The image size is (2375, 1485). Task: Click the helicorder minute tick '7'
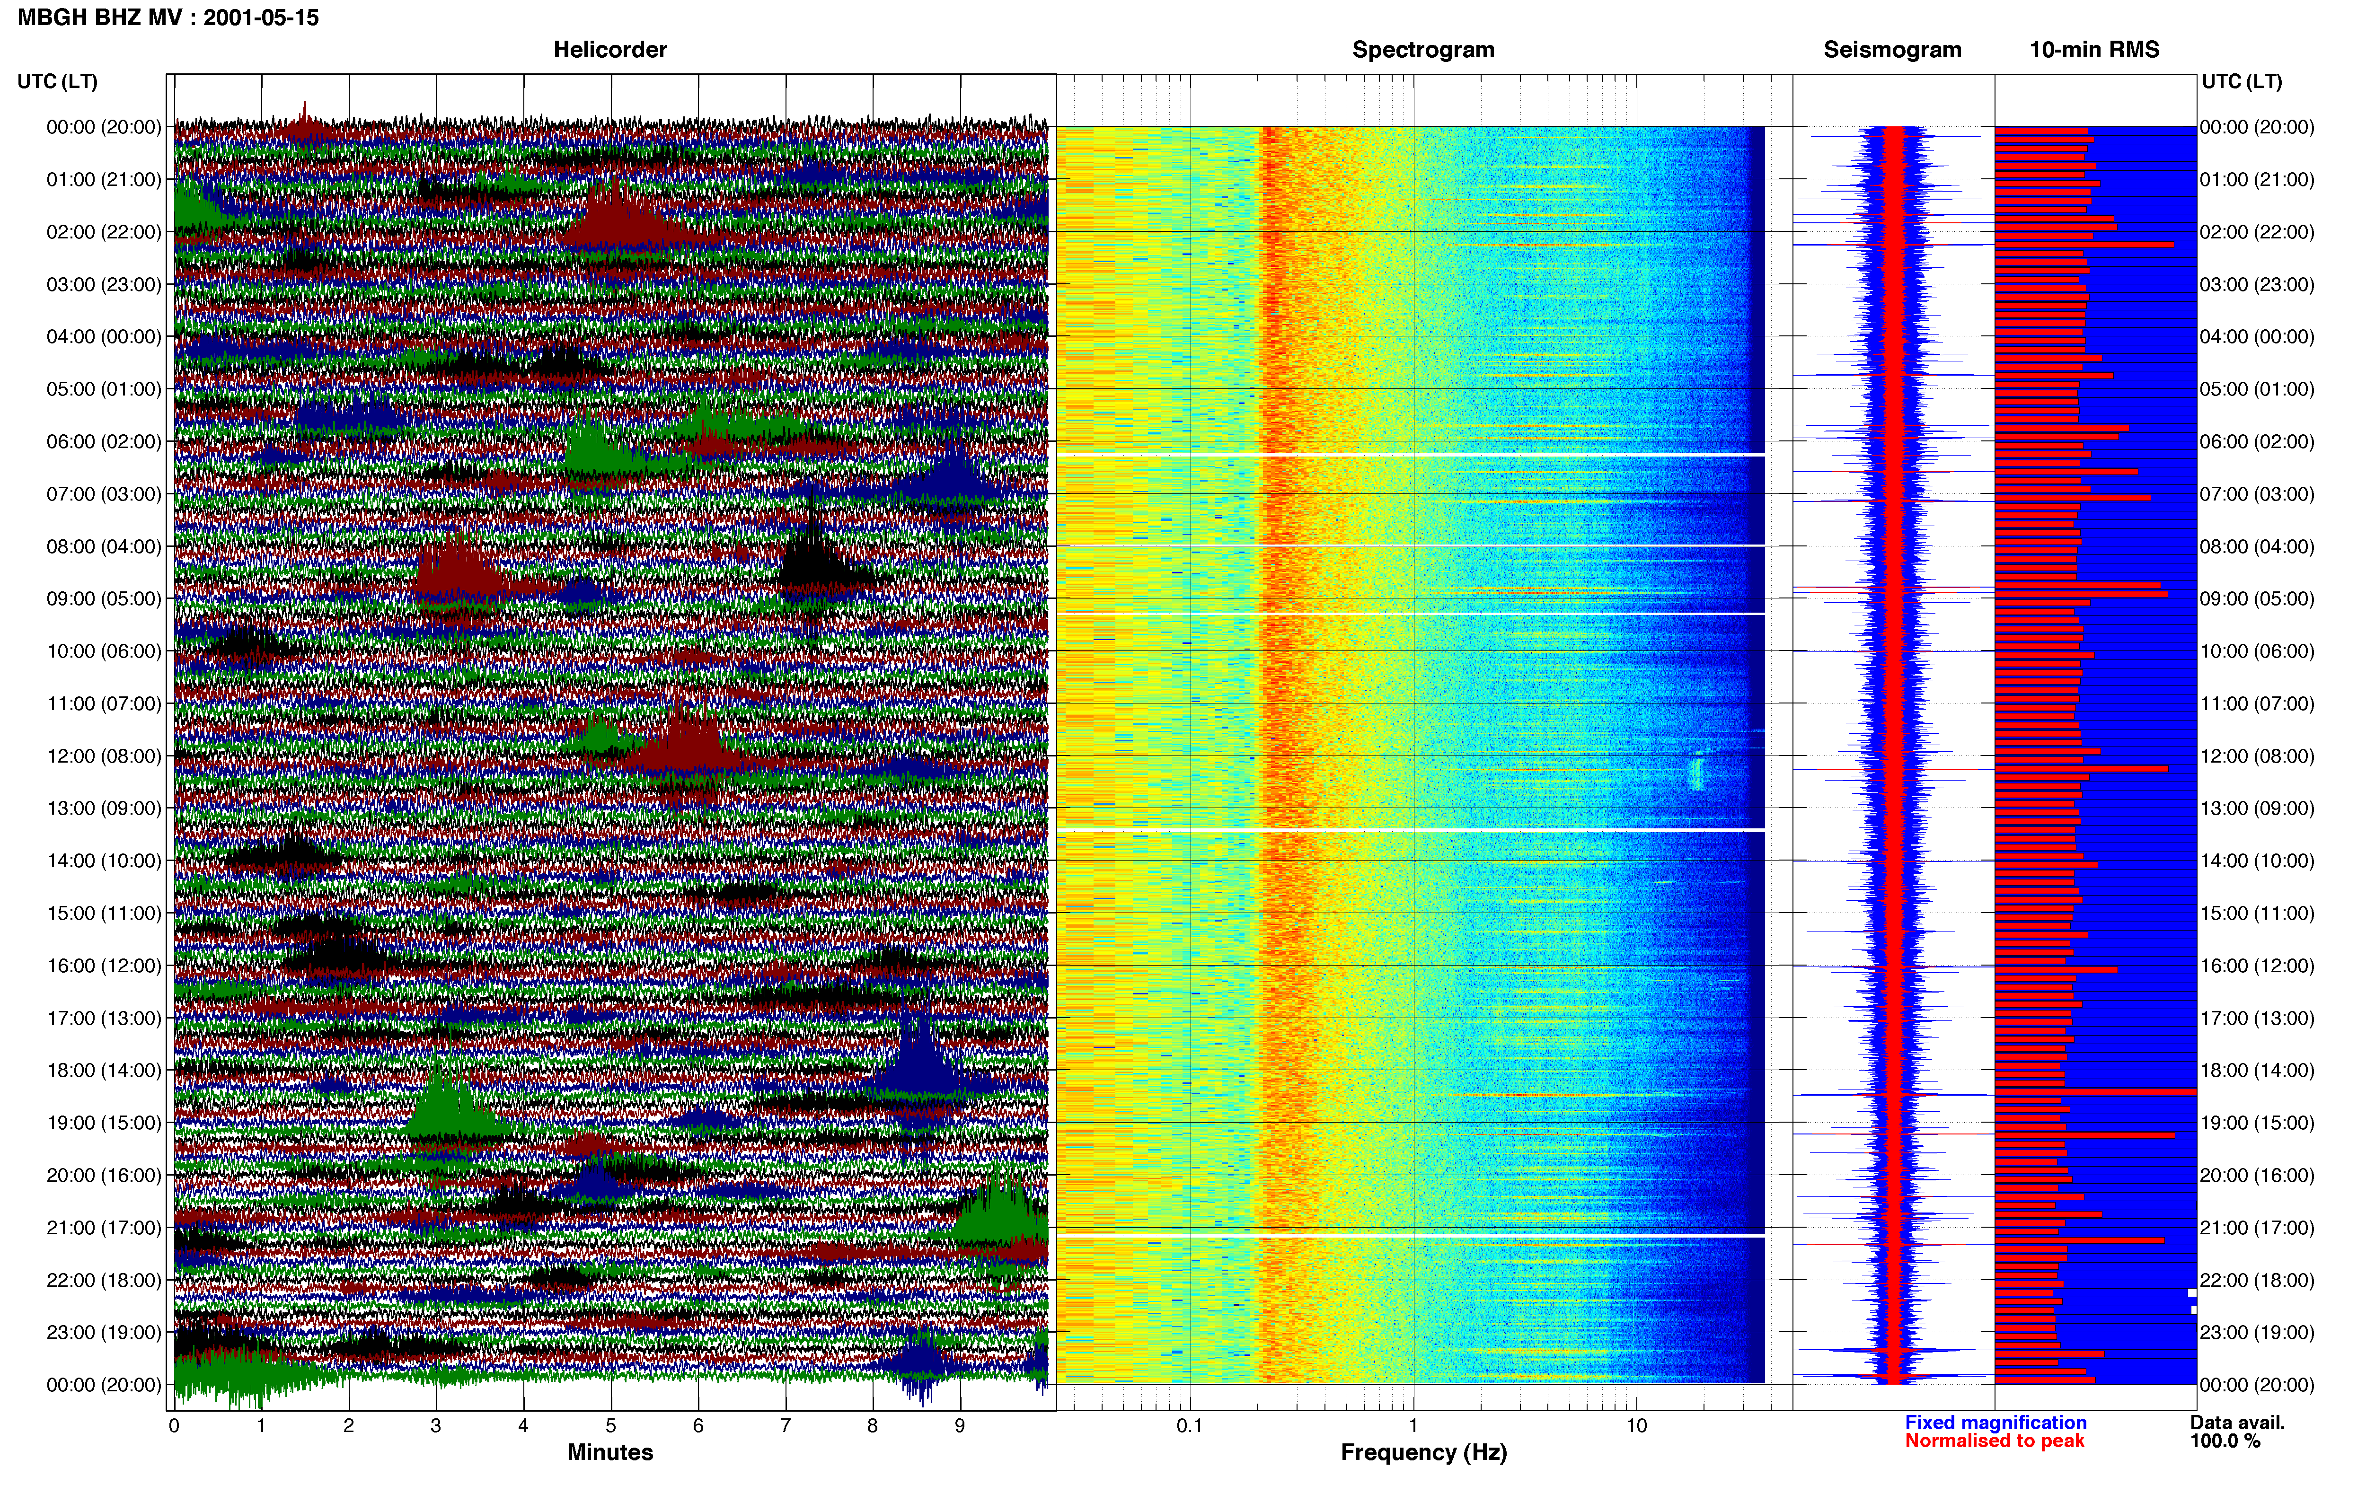786,1426
